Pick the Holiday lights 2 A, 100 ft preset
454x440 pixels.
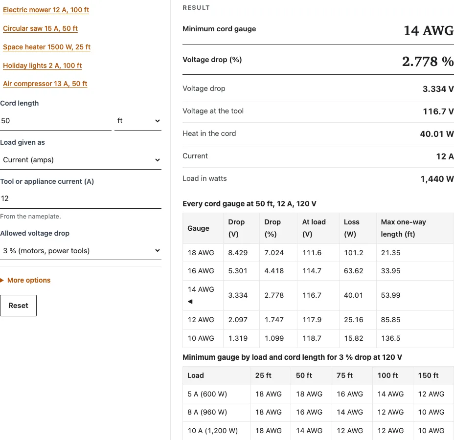(42, 66)
